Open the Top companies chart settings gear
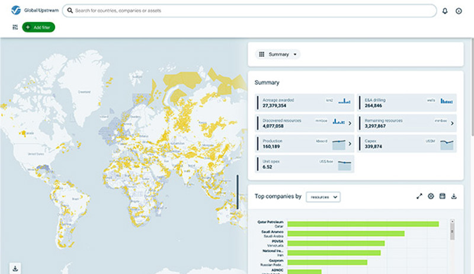This screenshot has width=474, height=274. (x=431, y=196)
